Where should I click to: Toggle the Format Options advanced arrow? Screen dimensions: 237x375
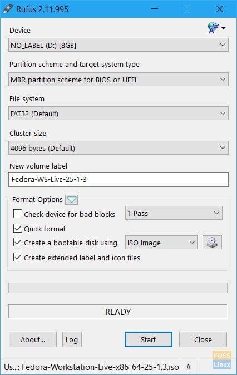click(72, 200)
